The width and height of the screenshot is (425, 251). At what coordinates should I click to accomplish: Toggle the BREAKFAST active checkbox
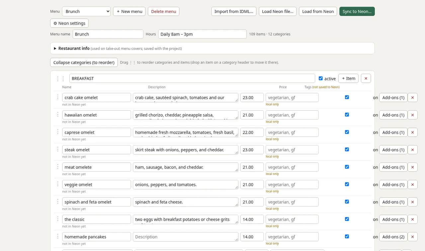(x=320, y=78)
